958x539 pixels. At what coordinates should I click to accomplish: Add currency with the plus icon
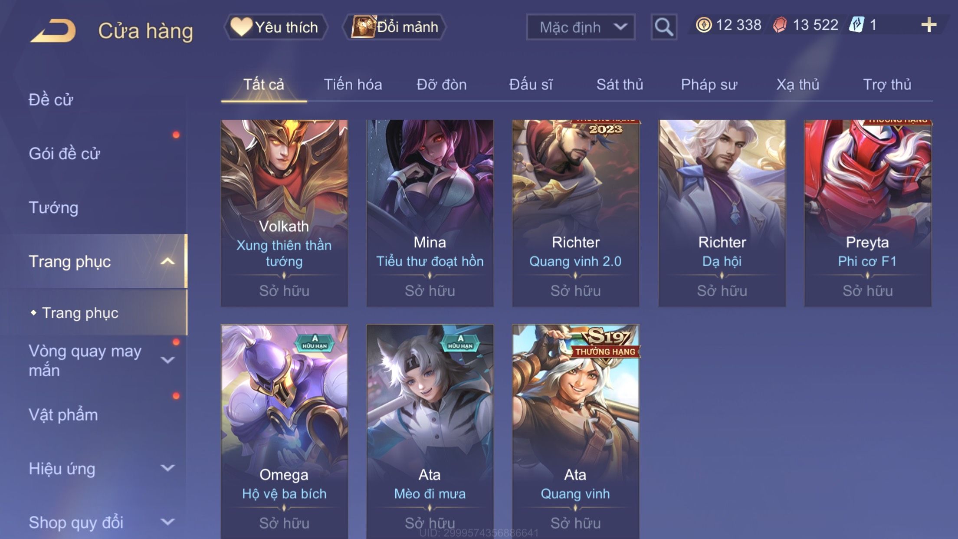[x=928, y=25]
